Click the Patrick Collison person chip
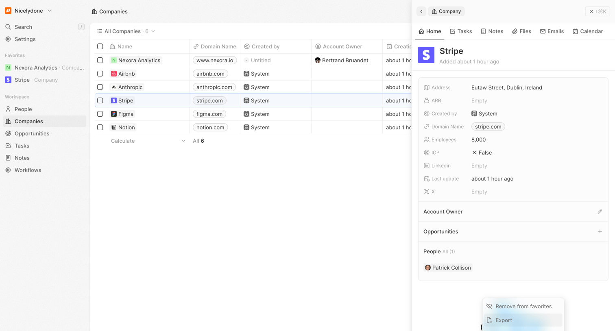Screen dimensions: 615x331 pos(448,268)
